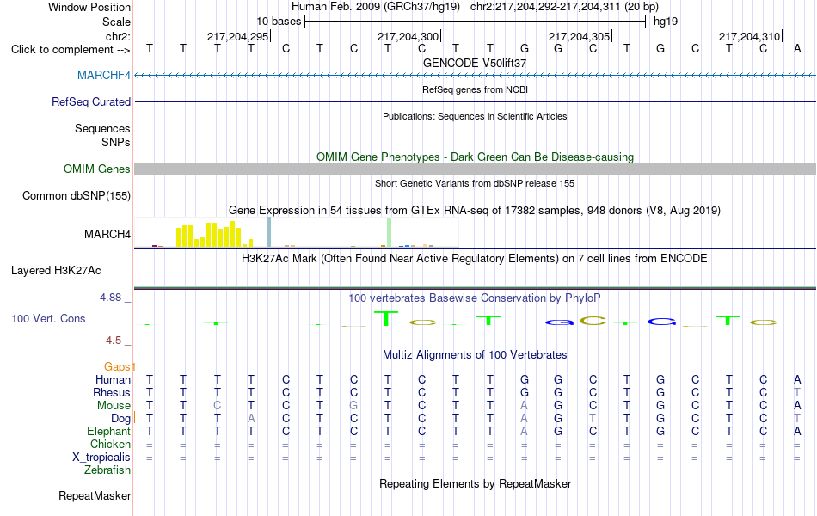
Task: Click the 217,204,300 position marker
Action: (408, 36)
